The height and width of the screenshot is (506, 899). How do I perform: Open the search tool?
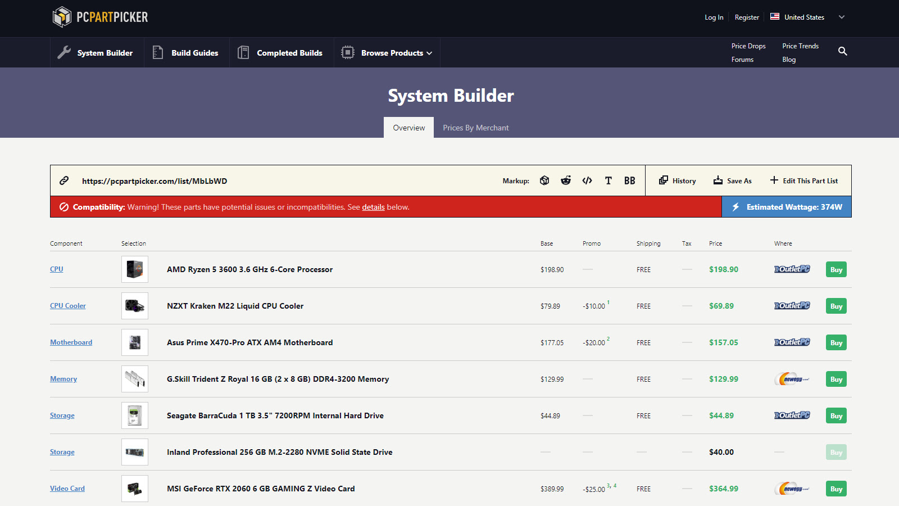point(842,51)
